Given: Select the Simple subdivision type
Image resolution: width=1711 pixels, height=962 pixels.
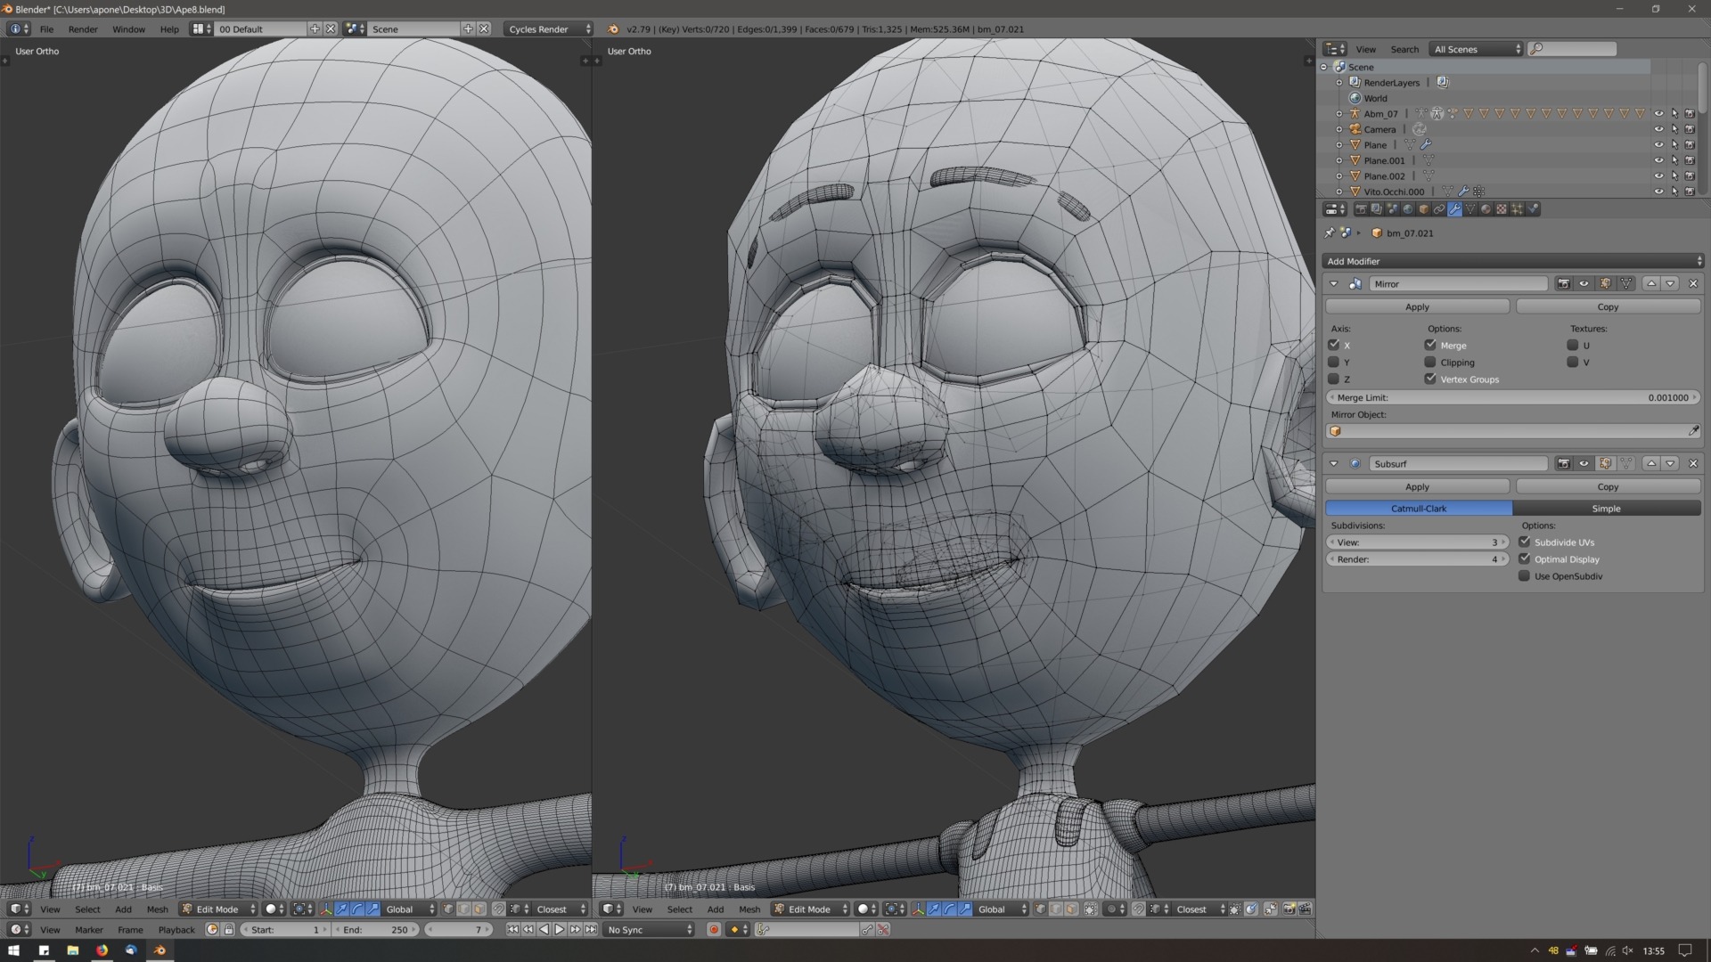Looking at the screenshot, I should (1607, 509).
